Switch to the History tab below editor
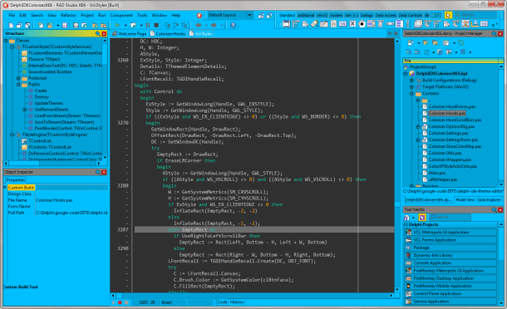 [x=236, y=302]
